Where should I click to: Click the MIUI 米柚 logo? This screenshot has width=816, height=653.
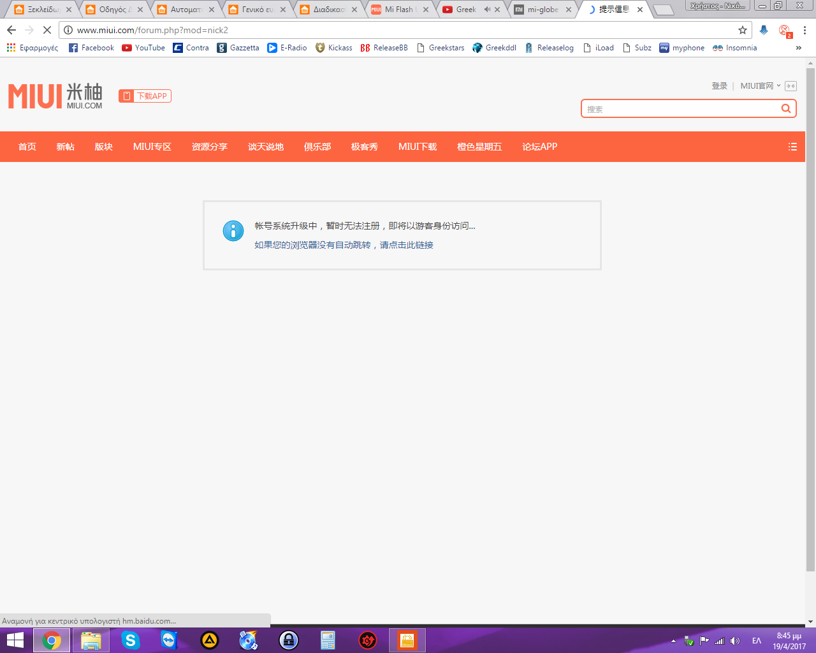(x=55, y=96)
